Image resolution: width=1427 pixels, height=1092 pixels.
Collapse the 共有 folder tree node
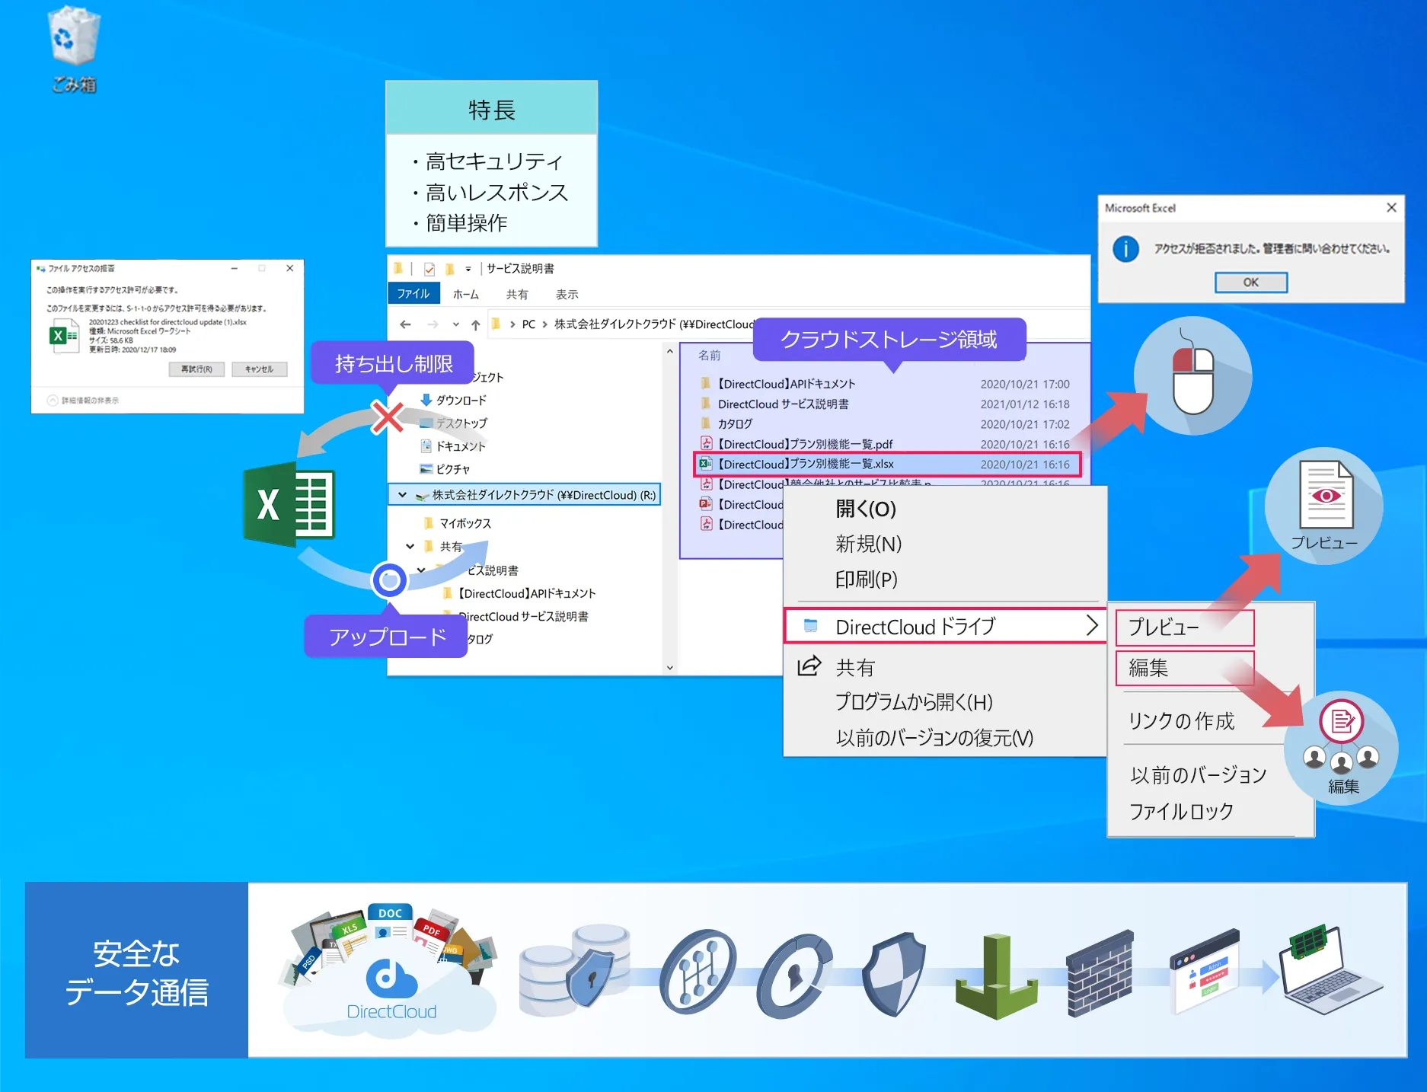(x=410, y=546)
